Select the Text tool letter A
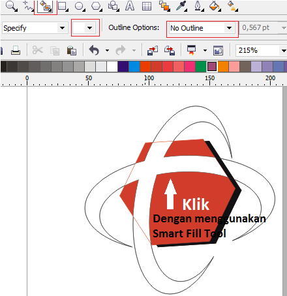 click(x=130, y=6)
